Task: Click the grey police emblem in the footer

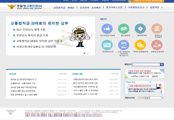Action: pos(11,112)
